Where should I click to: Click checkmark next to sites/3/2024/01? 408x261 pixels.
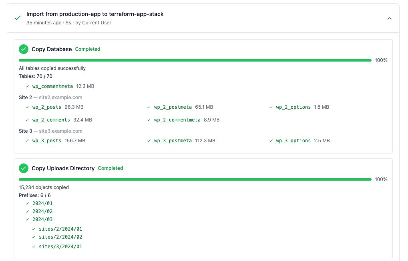coord(34,247)
